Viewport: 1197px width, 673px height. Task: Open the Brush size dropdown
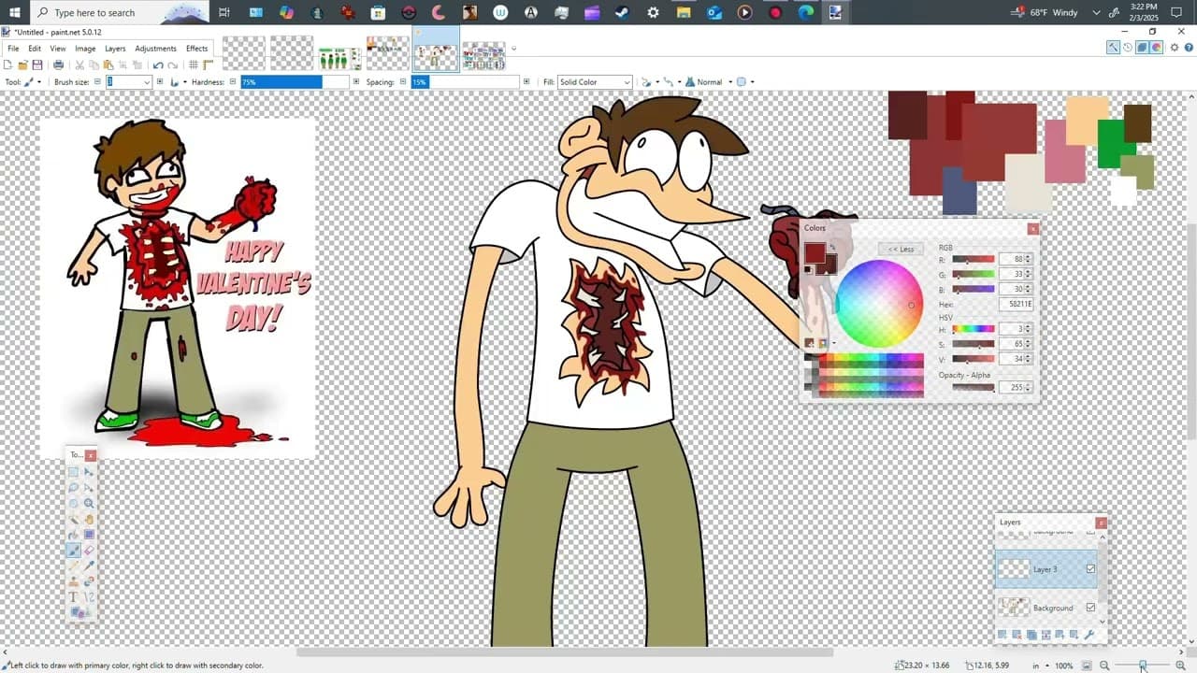tap(146, 82)
